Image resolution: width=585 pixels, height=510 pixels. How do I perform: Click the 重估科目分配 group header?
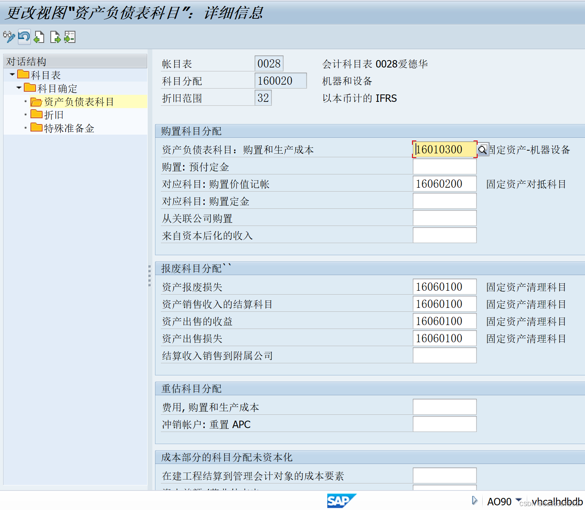[370, 389]
